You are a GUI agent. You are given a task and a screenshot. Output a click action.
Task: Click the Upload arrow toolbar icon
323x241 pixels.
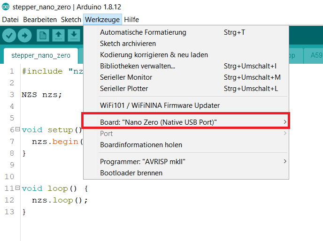click(x=24, y=35)
